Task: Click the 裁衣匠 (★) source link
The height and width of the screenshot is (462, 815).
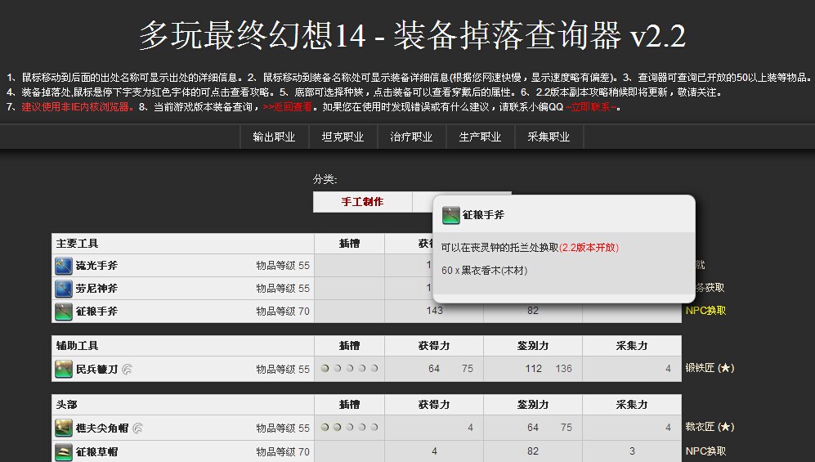Action: tap(710, 427)
